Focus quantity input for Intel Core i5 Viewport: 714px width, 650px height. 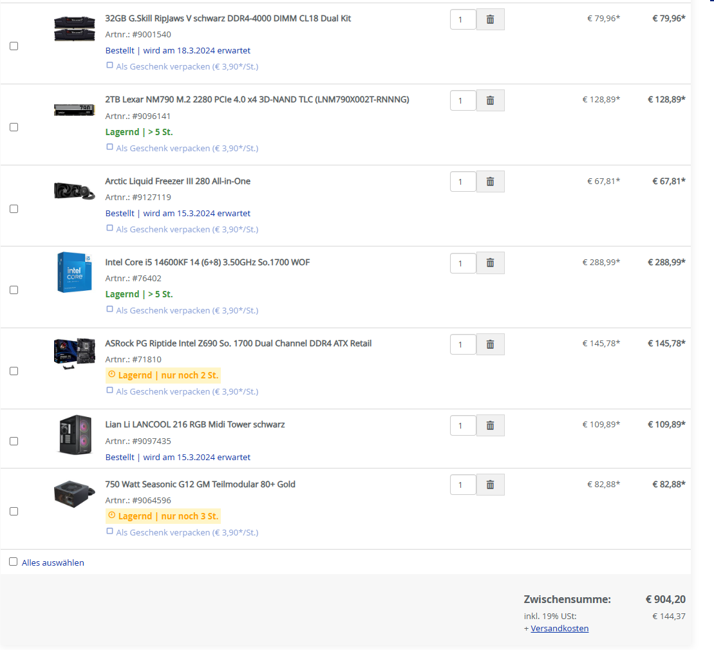(463, 263)
